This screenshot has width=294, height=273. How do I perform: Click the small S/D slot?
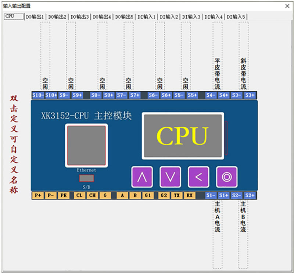coord(86,178)
